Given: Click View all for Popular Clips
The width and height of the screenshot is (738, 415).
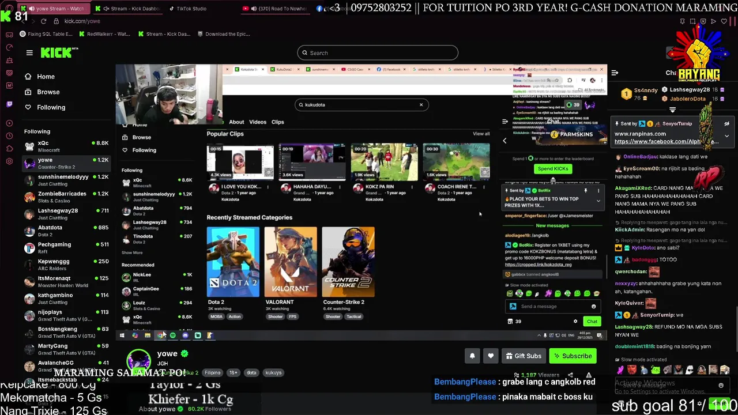Looking at the screenshot, I should pos(481,134).
